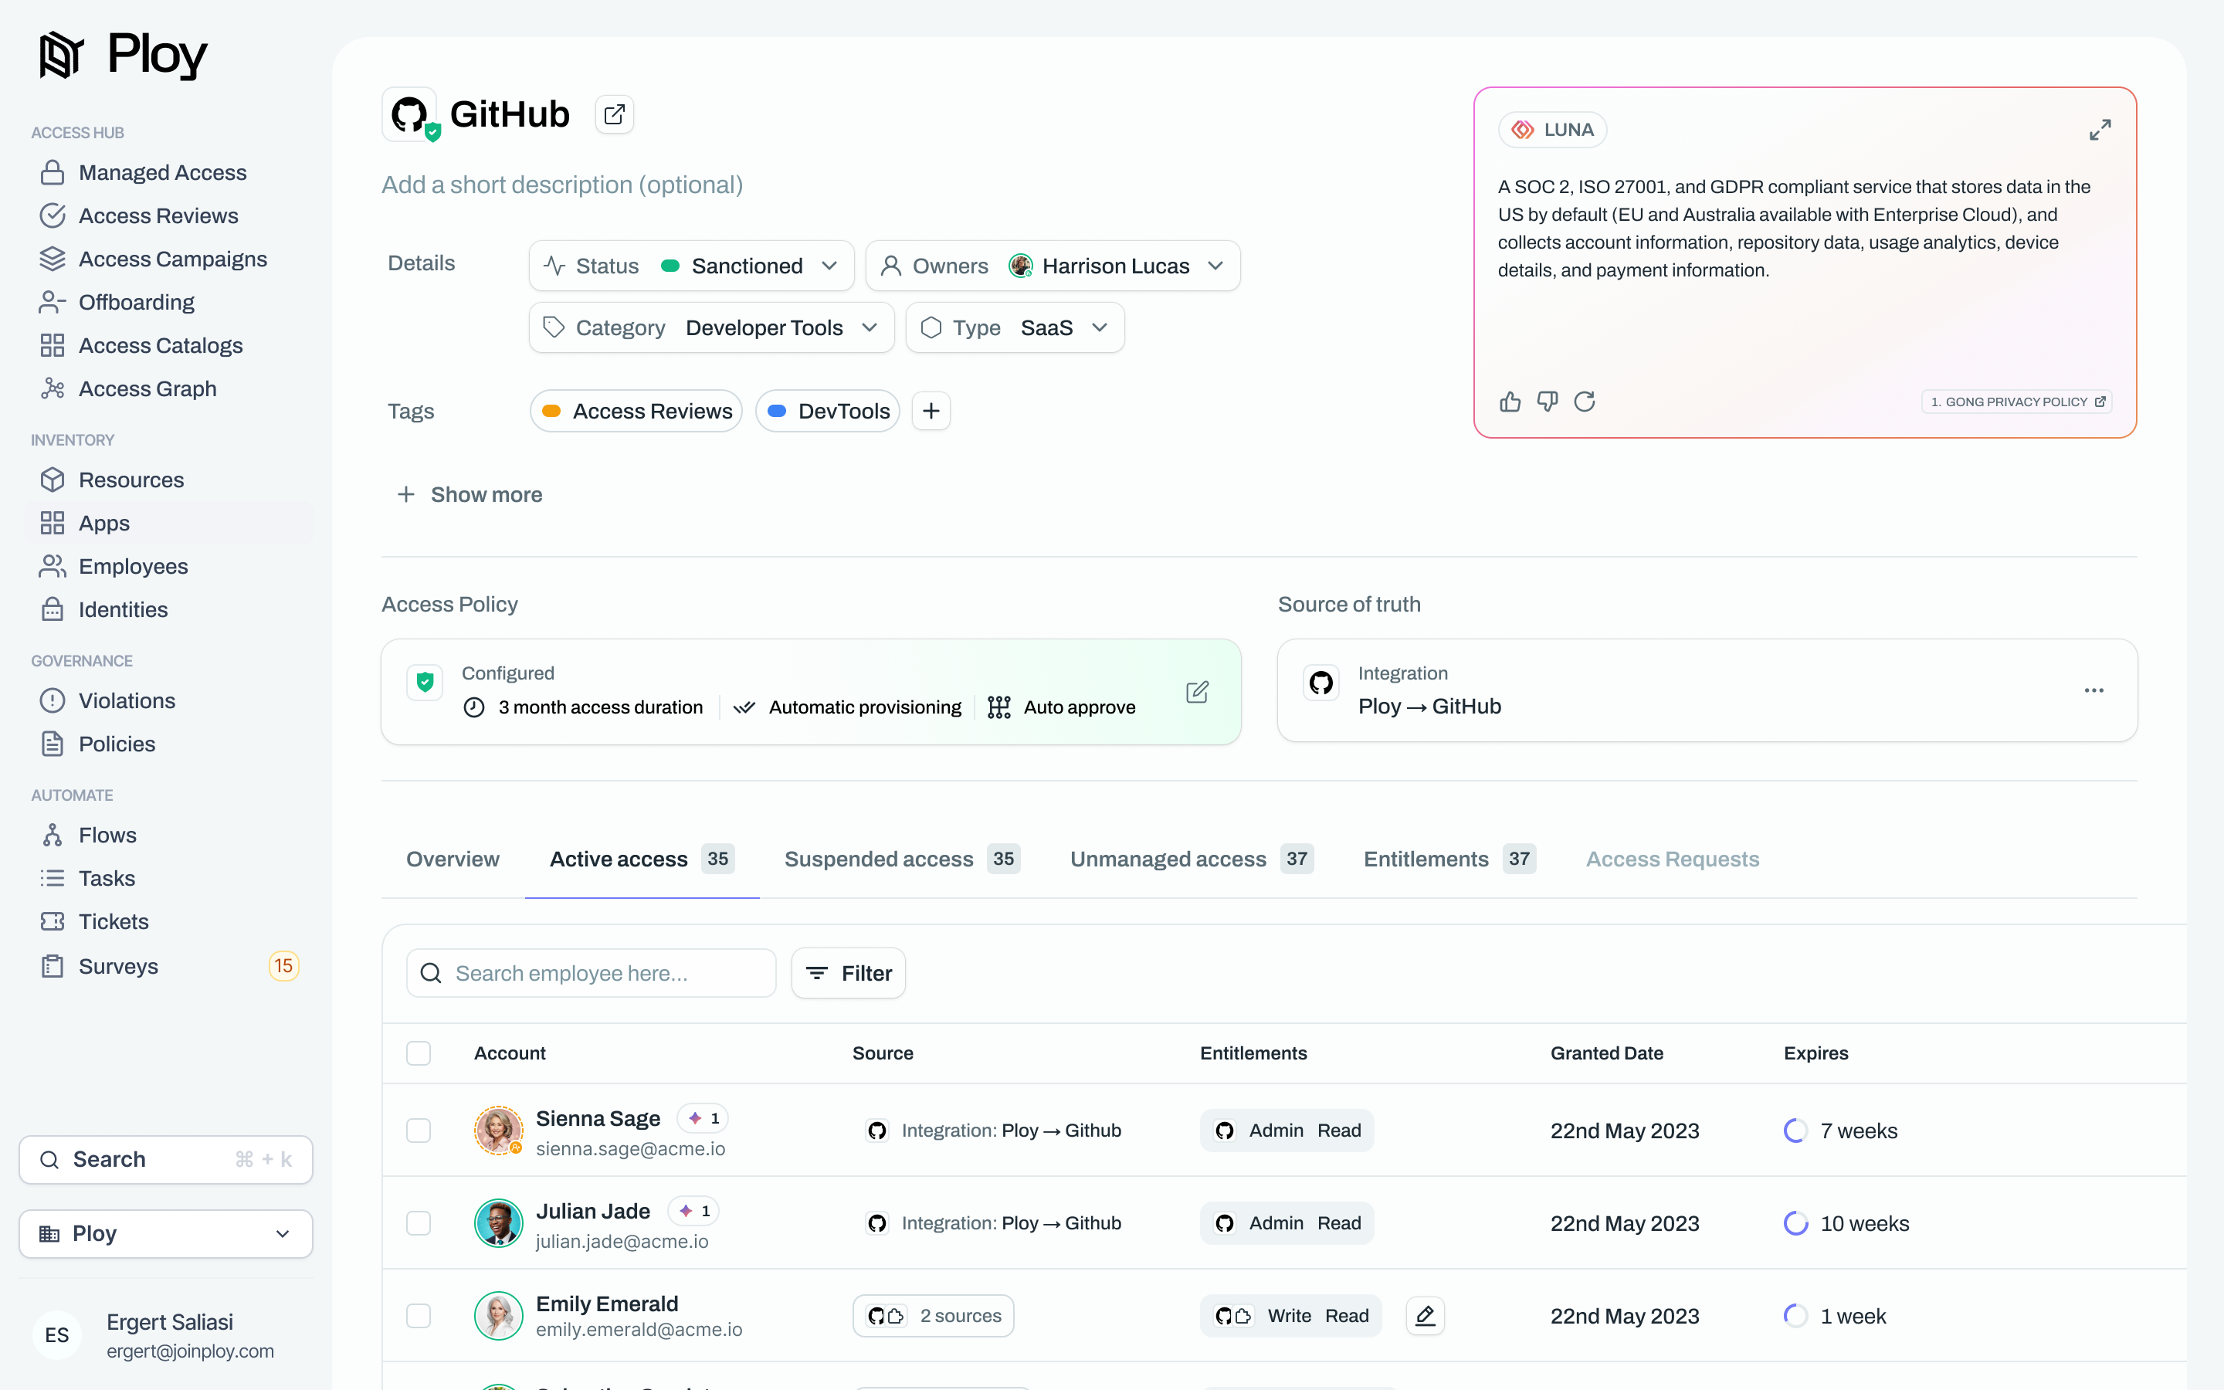Screen dimensions: 2224x1390
Task: Edit Emily Emerald's entitlements pencil icon
Action: tap(1425, 1316)
